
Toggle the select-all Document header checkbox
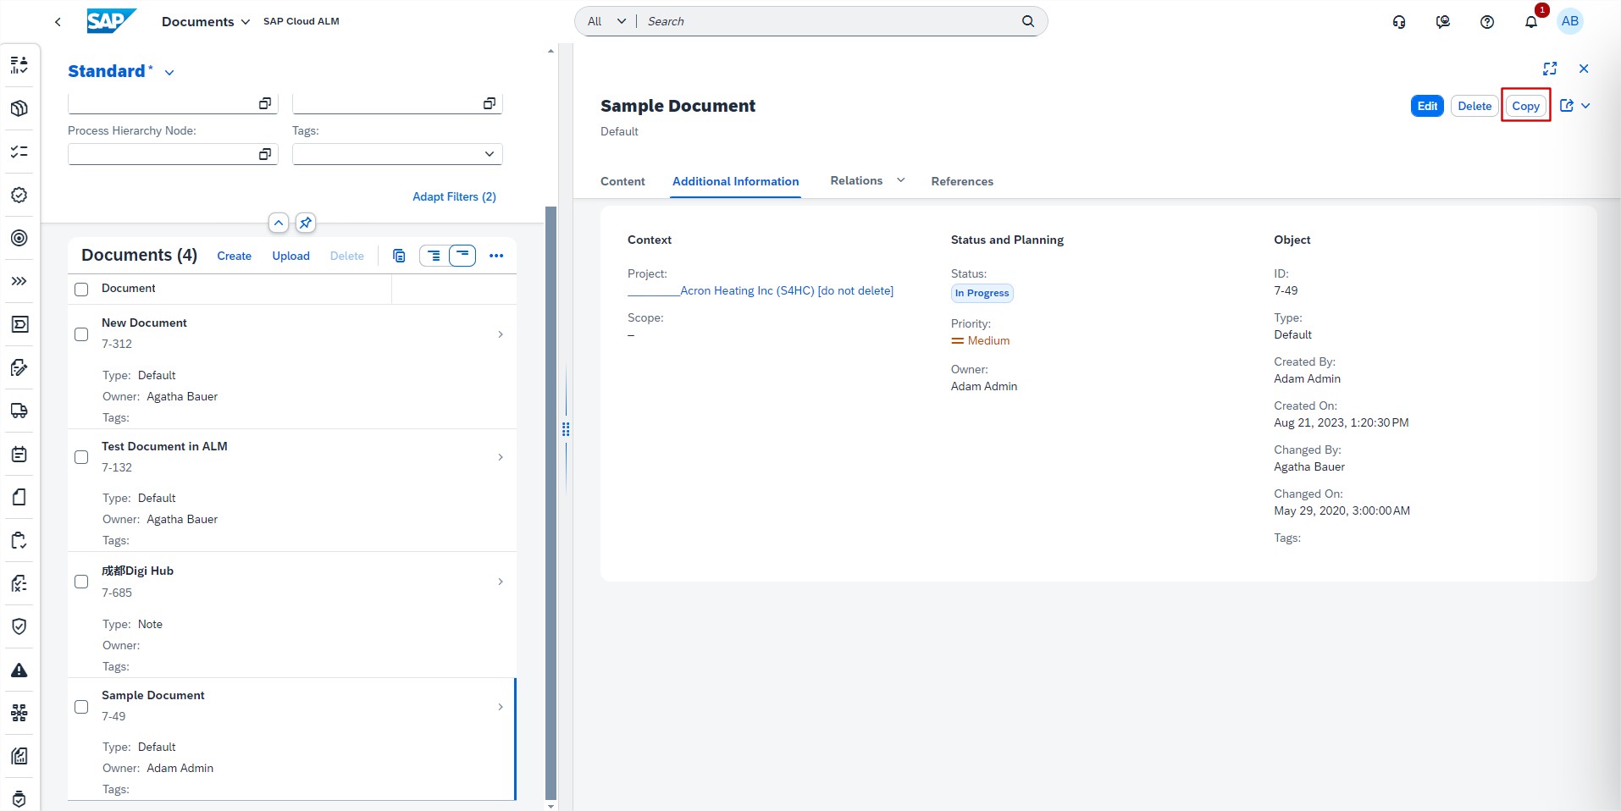pos(81,290)
